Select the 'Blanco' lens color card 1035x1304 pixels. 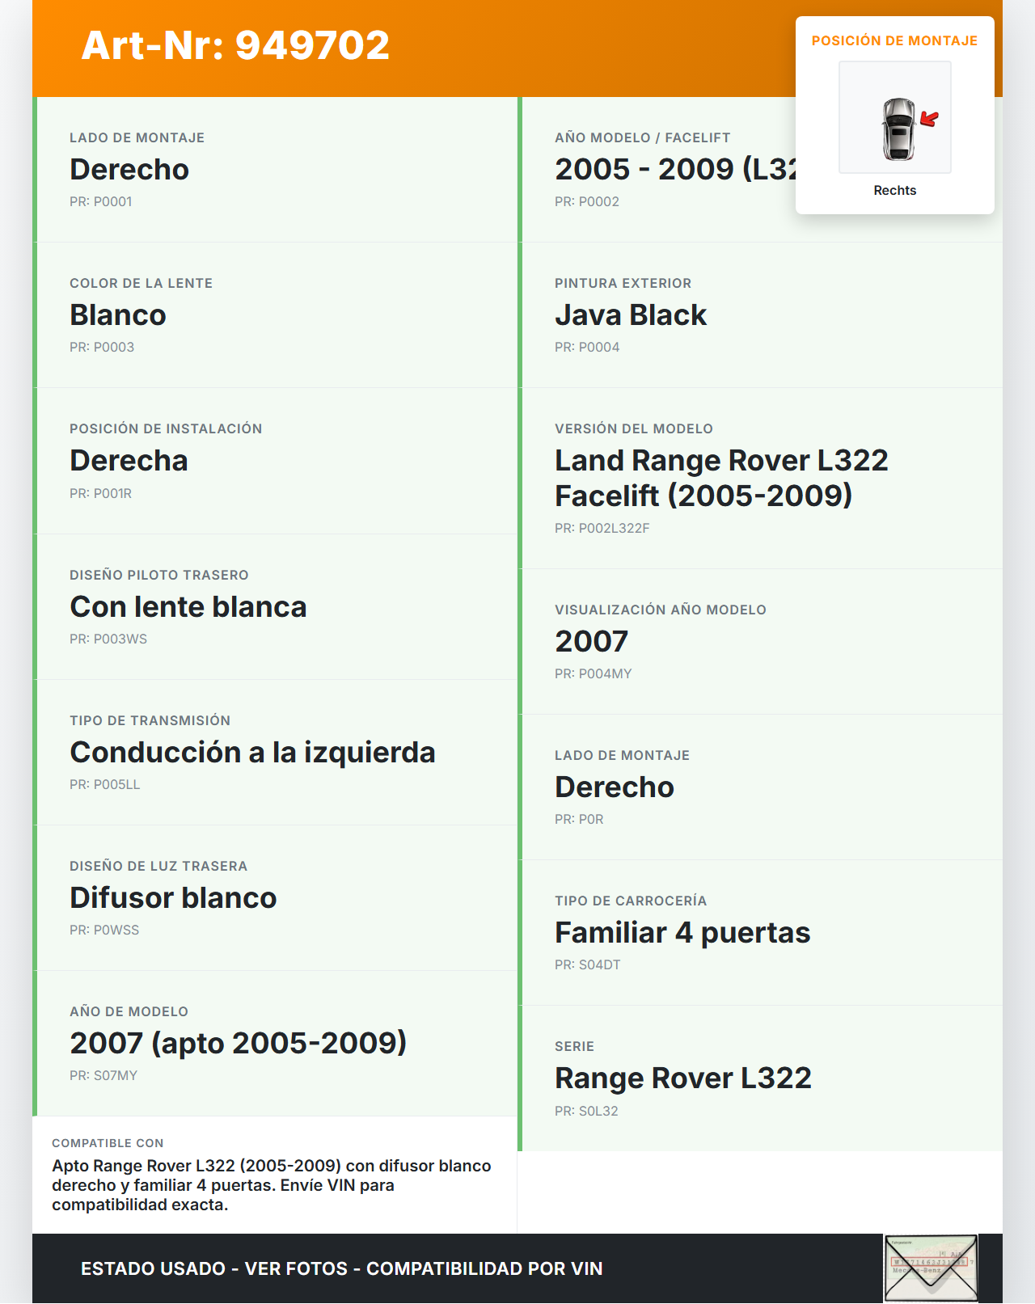click(277, 315)
